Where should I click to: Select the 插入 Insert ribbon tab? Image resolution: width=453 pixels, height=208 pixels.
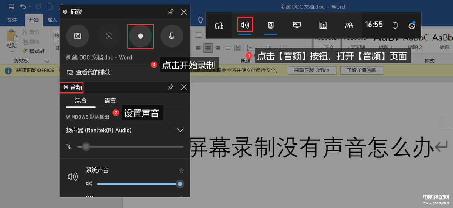[52, 20]
